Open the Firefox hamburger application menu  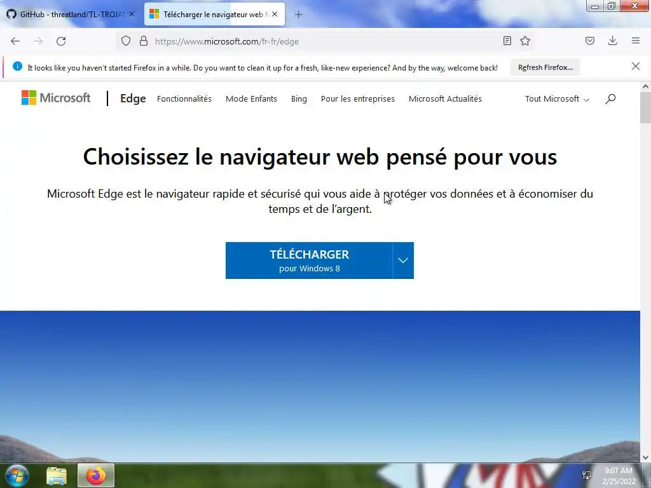[x=636, y=41]
